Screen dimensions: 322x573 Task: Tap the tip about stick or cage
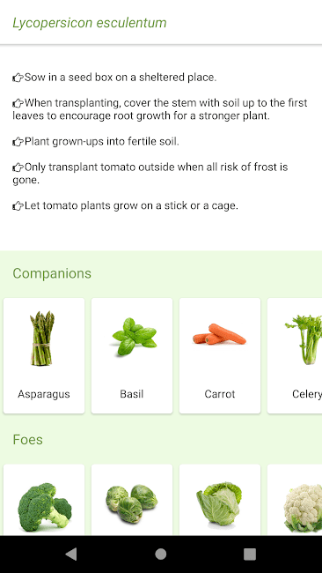point(125,205)
